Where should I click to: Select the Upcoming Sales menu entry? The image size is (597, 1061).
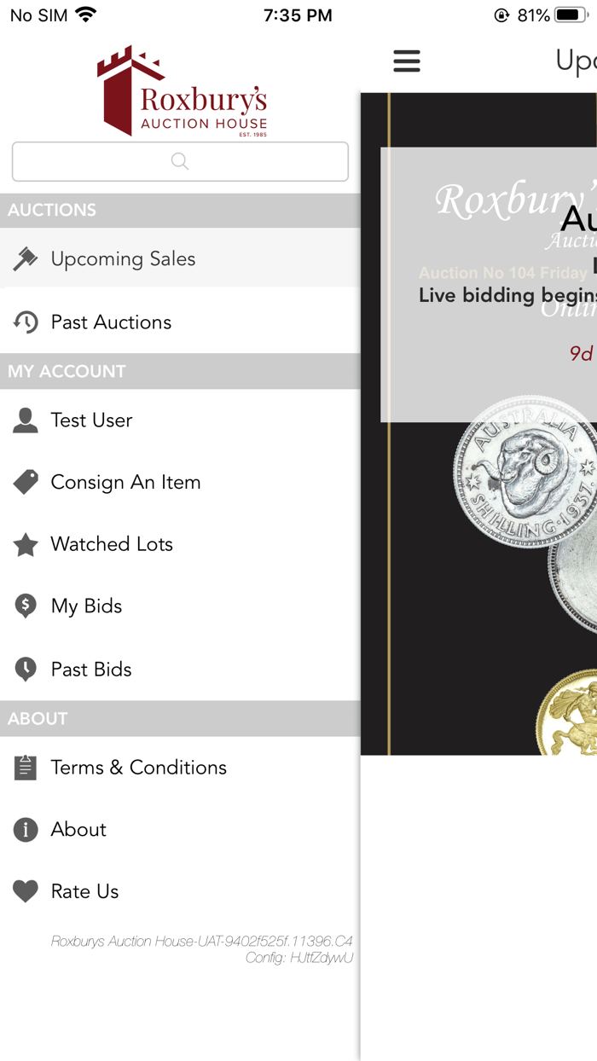(x=124, y=258)
